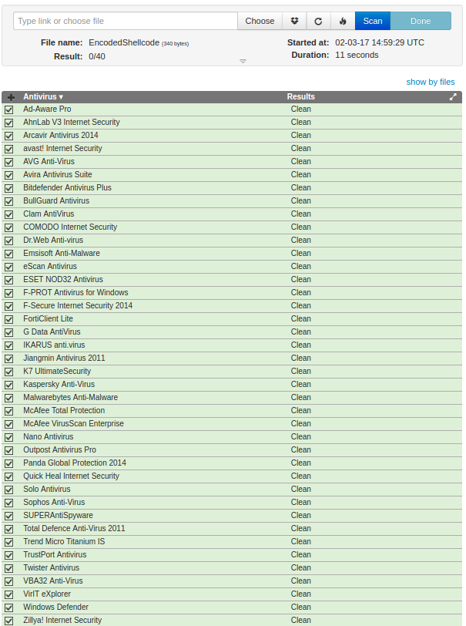Click the blue Scan button
Image resolution: width=466 pixels, height=626 pixels.
click(373, 21)
